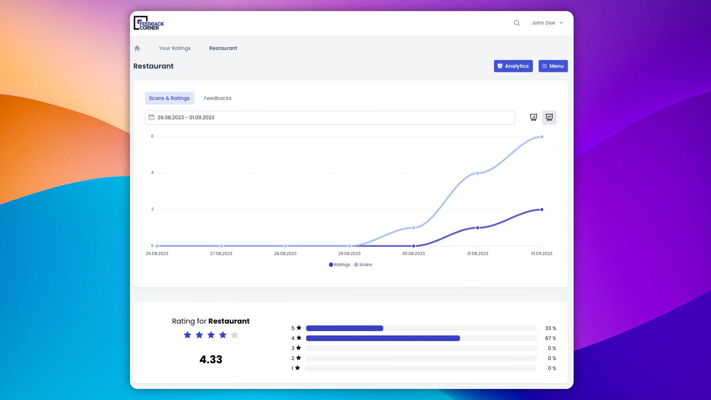Click the 67 % percentage label

coord(551,338)
